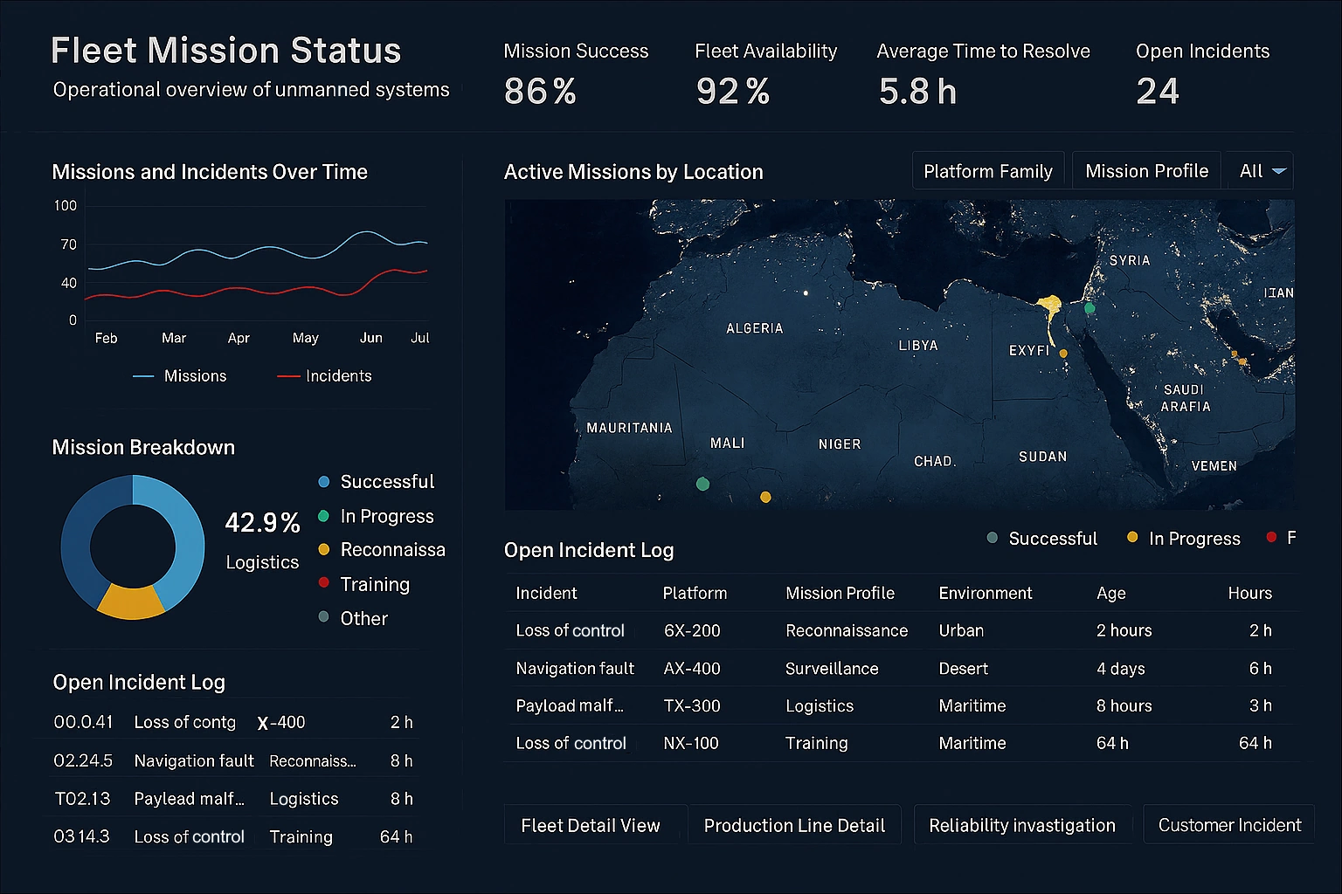Click the red Incidents line legend icon

click(287, 375)
